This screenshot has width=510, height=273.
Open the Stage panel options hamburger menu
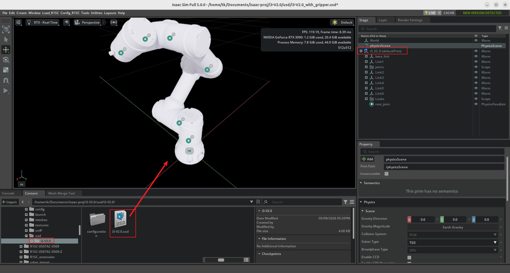tap(506, 28)
